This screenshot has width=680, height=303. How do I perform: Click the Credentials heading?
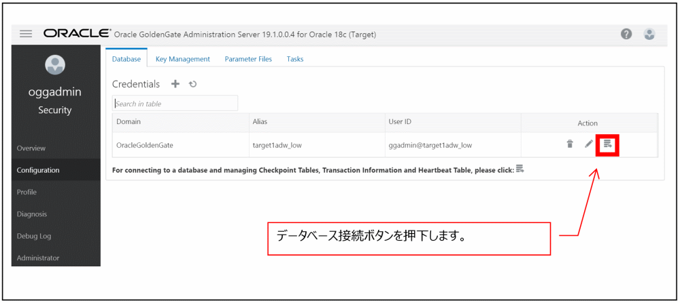136,84
